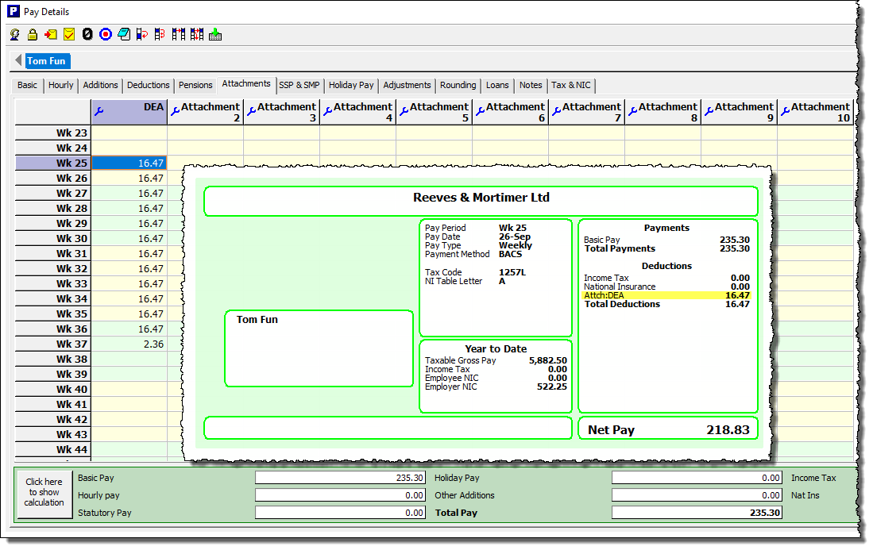The image size is (873, 550).
Task: Click the black zero toolbar icon
Action: click(x=87, y=34)
